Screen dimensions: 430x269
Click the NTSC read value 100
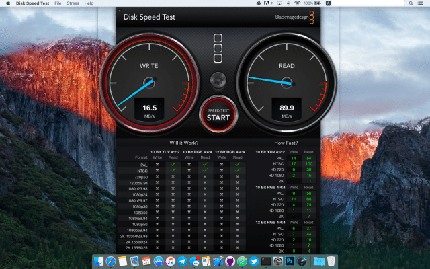[x=309, y=164]
